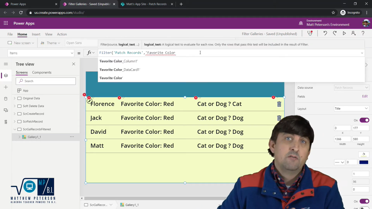Expand the Soft Delete Data screen node
Screen dimensions: 372x209
(15, 106)
